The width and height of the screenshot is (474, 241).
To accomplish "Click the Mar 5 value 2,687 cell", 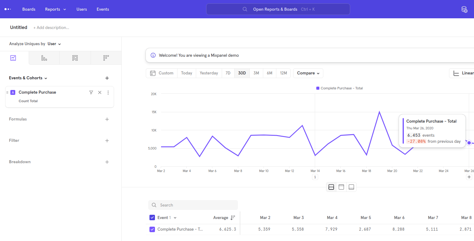I will 365,229.
